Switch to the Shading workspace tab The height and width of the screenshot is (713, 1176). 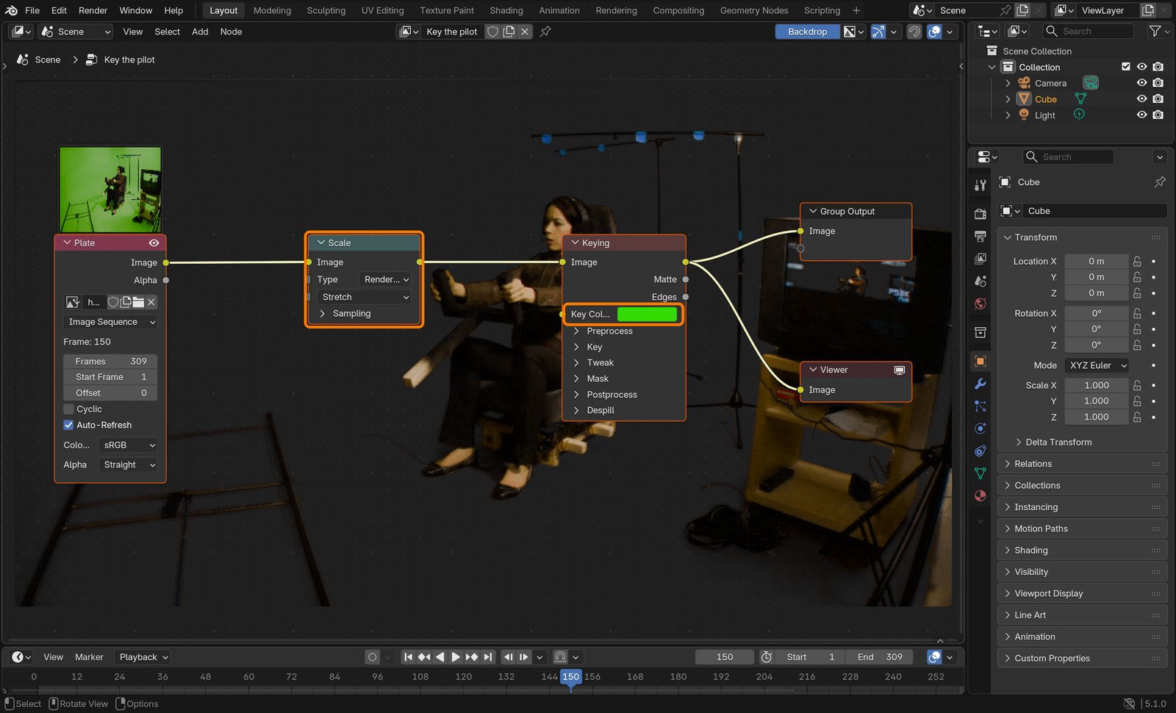click(x=506, y=10)
